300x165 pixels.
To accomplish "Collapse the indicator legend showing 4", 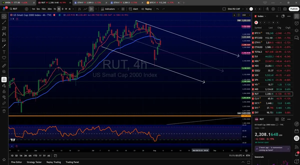I will tap(12, 19).
